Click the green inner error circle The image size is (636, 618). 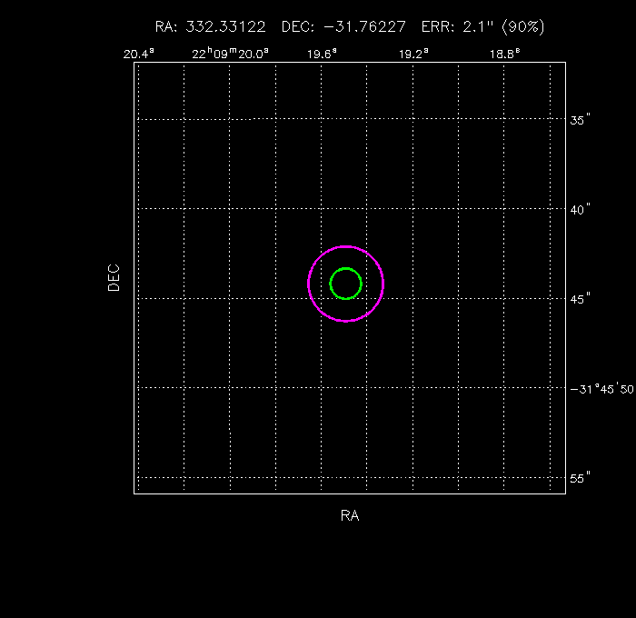pos(345,284)
